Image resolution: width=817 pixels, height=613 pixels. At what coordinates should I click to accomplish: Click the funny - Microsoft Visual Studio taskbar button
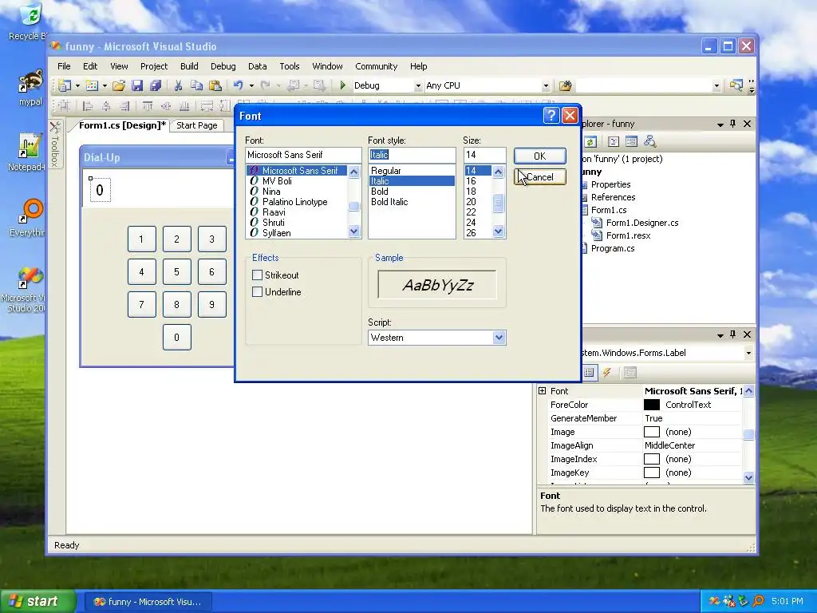tap(148, 602)
